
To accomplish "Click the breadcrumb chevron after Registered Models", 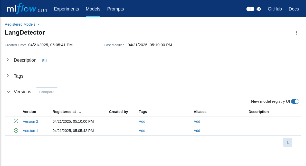I will coord(38,24).
